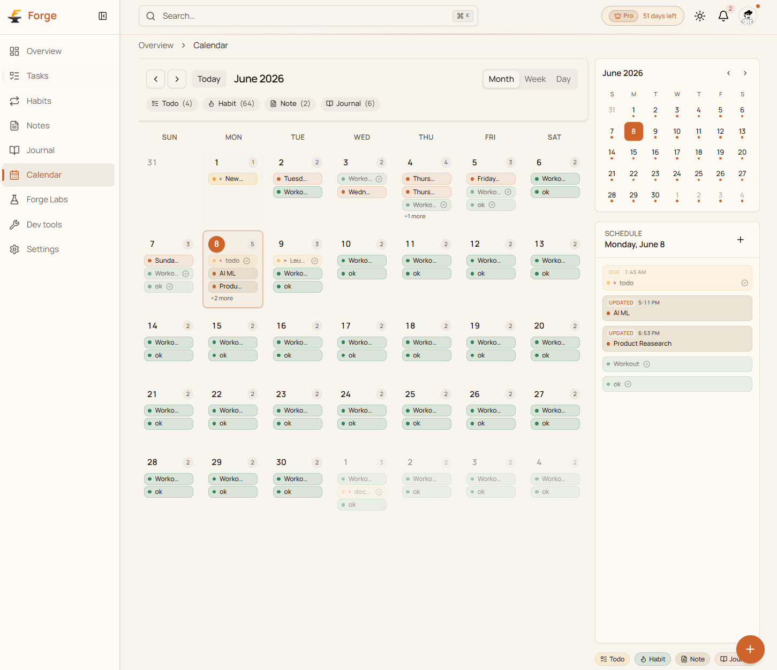
Task: Switch to Day view
Action: [563, 79]
